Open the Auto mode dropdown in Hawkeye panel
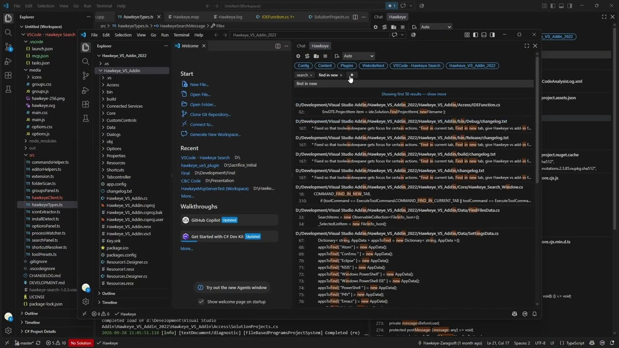The image size is (619, 348). tap(358, 56)
